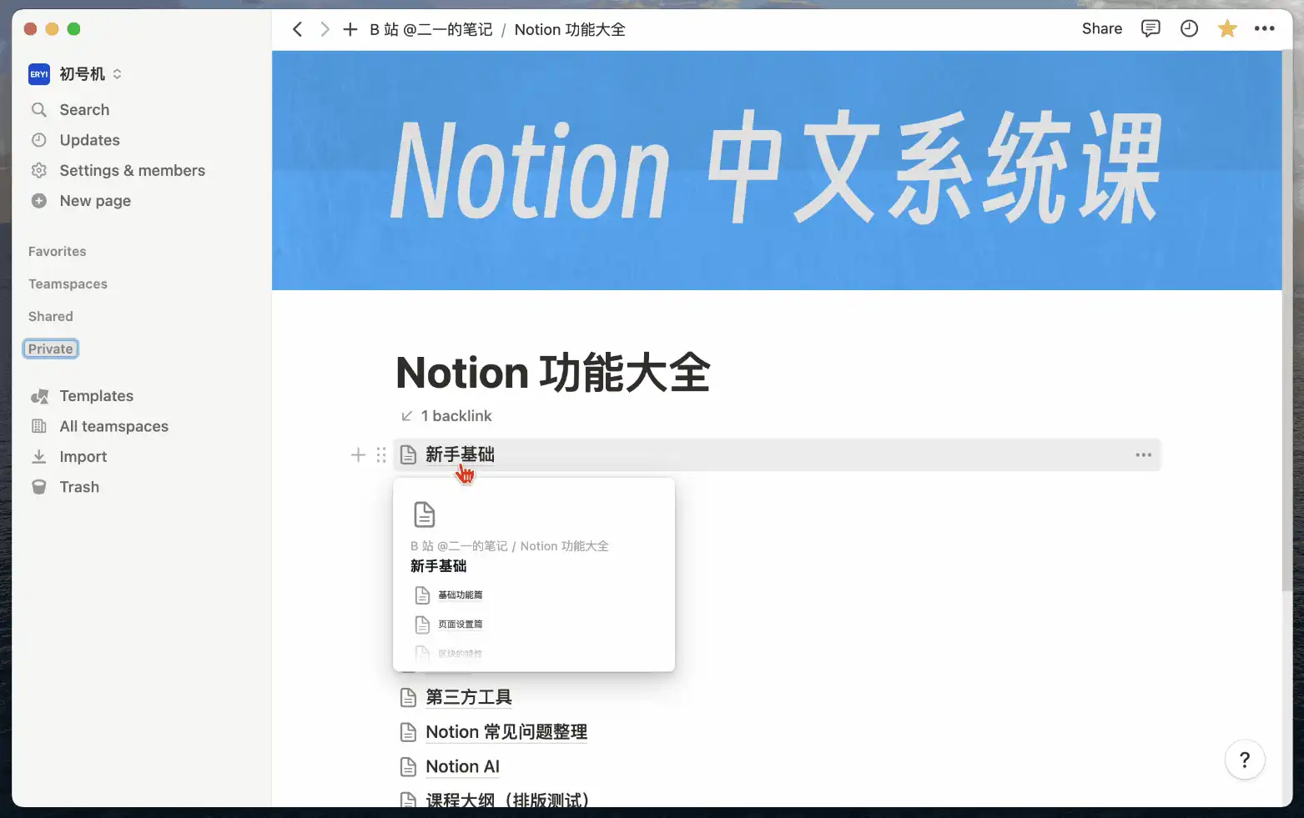Open options menu on the 新手基础 row
This screenshot has width=1304, height=818.
click(x=1143, y=454)
